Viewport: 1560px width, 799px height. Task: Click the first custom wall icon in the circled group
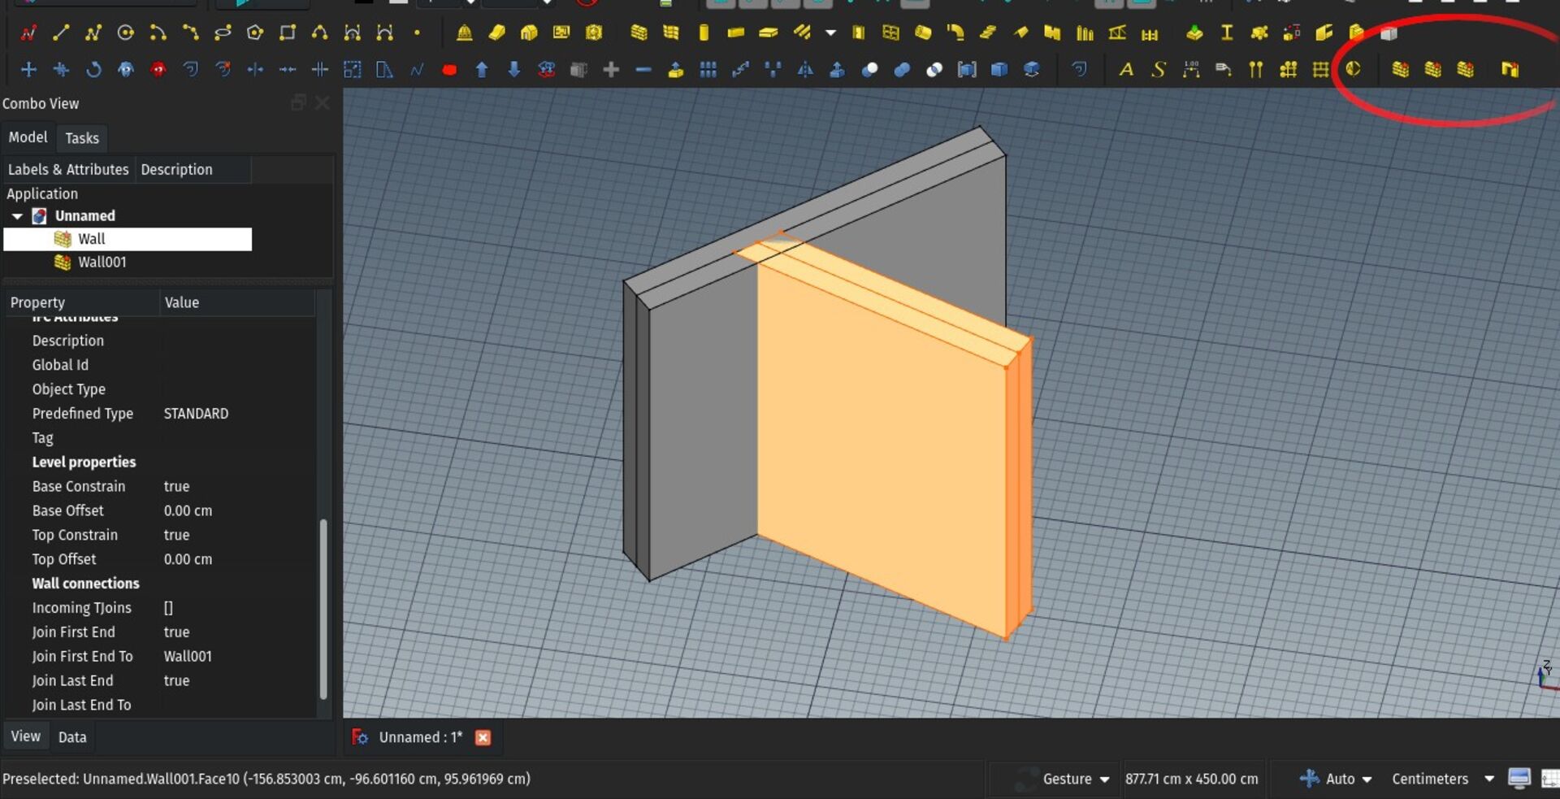[x=1401, y=70]
